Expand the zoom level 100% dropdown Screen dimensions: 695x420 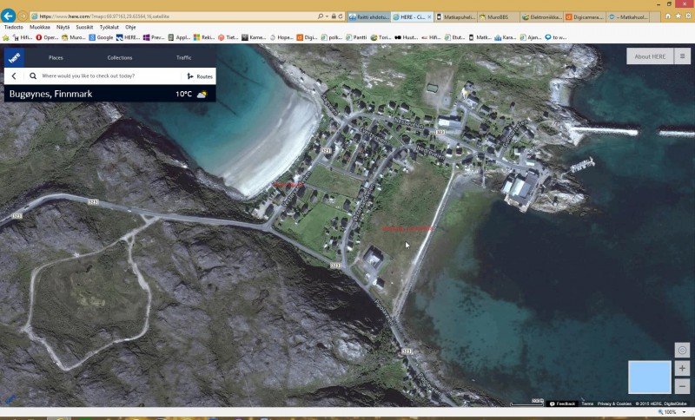(x=685, y=412)
